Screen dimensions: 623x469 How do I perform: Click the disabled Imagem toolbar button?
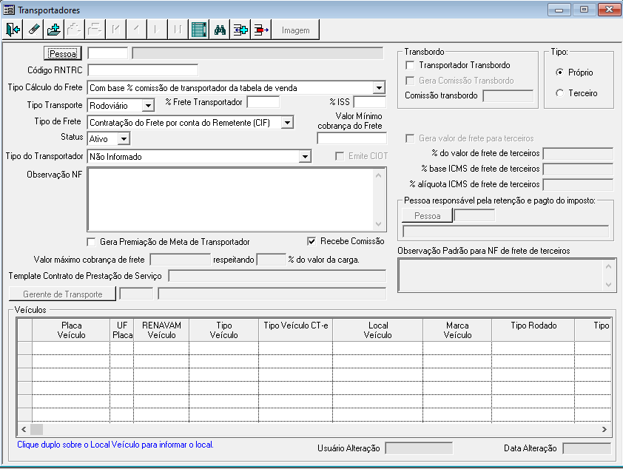[295, 30]
